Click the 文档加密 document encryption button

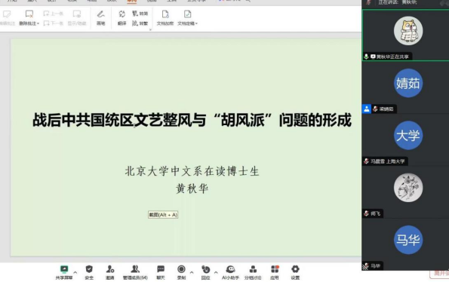pos(165,18)
